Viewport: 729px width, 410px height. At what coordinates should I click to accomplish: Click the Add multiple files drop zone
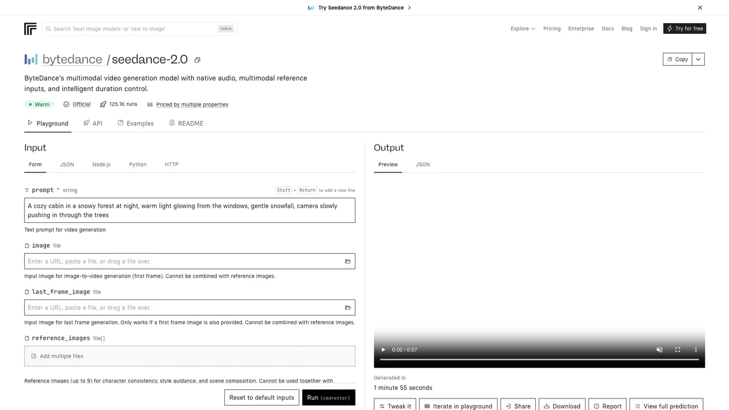click(x=190, y=356)
